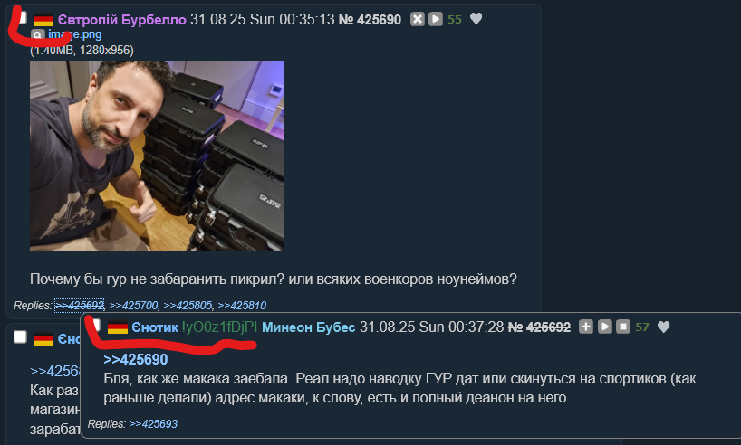Screen dimensions: 741x445
Task: Tick the checkbox of post 425690
Action: (23, 18)
